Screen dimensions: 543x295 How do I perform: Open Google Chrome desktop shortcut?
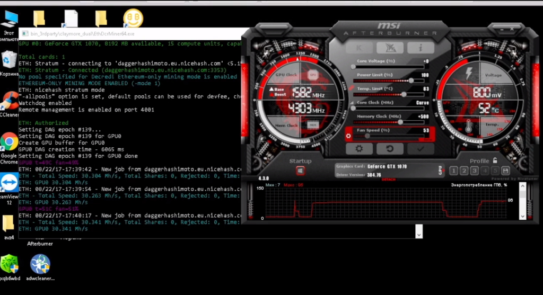pyautogui.click(x=9, y=142)
